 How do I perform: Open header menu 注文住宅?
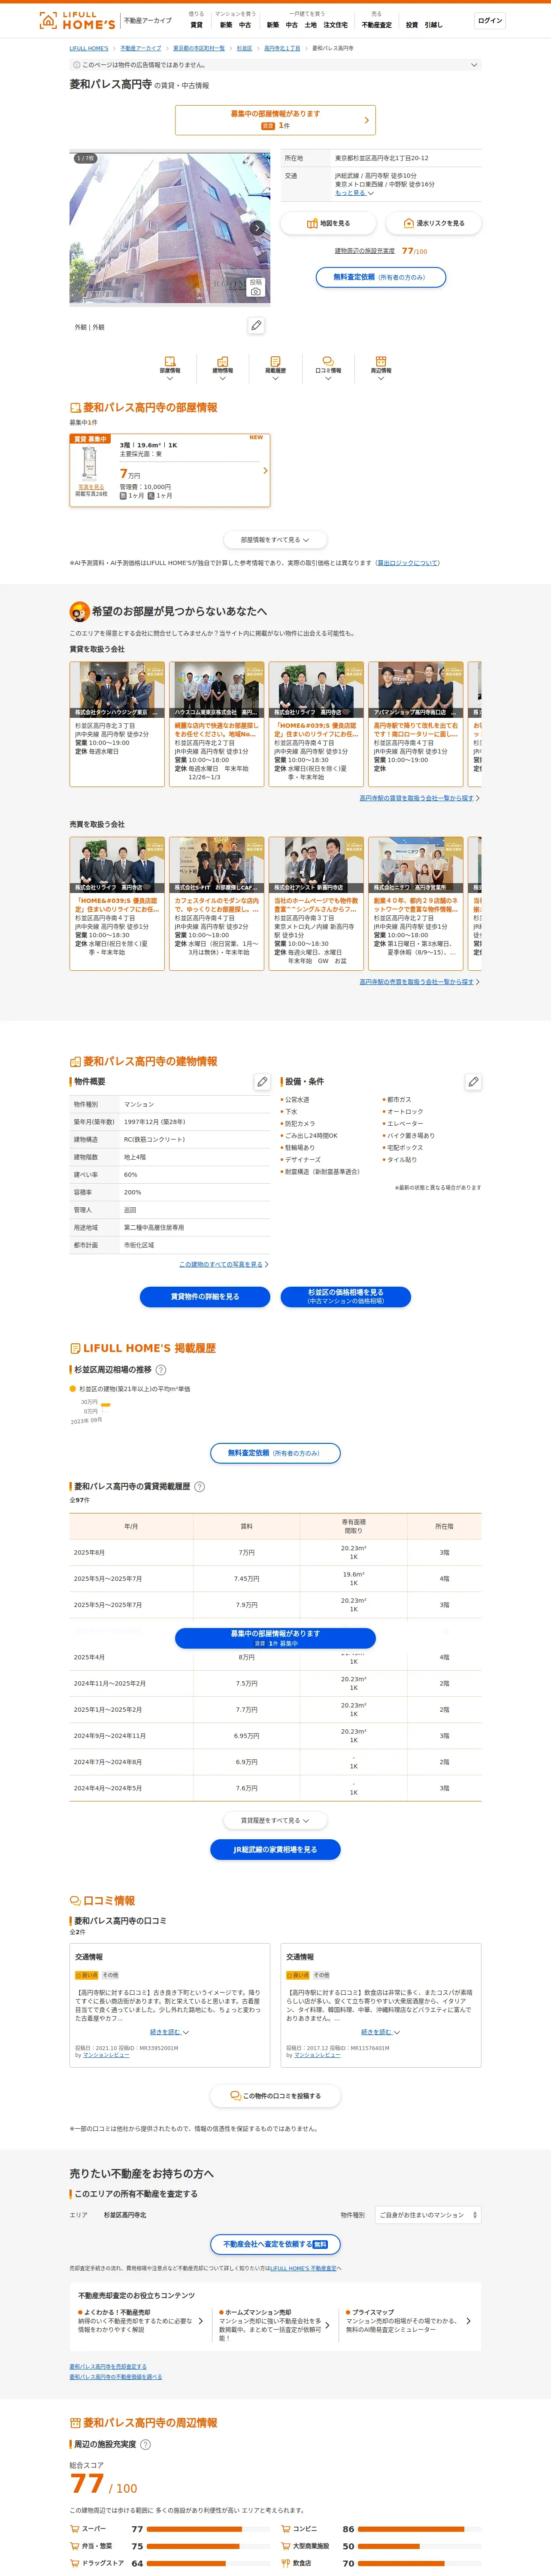[x=335, y=25]
